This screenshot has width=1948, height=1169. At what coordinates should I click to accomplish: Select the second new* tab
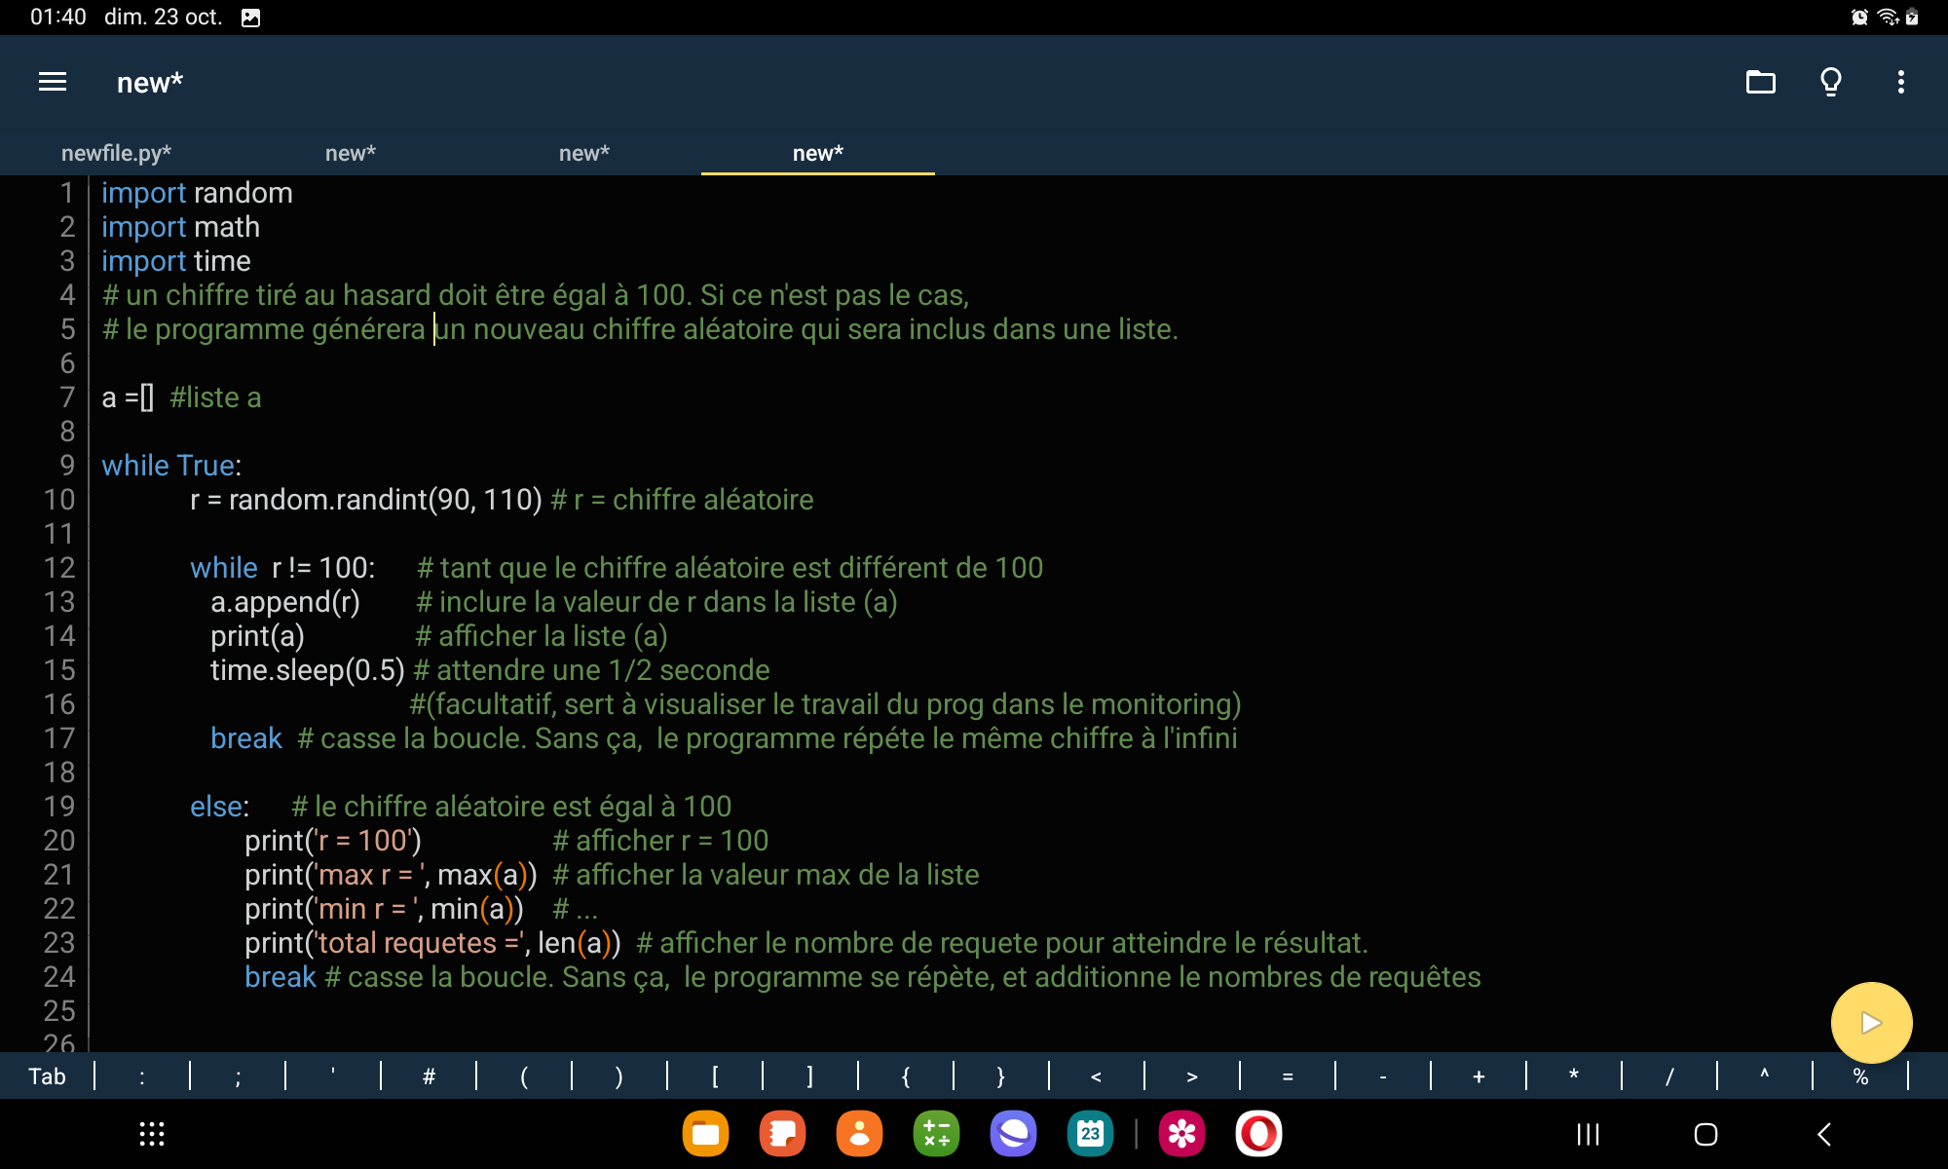[x=583, y=153]
